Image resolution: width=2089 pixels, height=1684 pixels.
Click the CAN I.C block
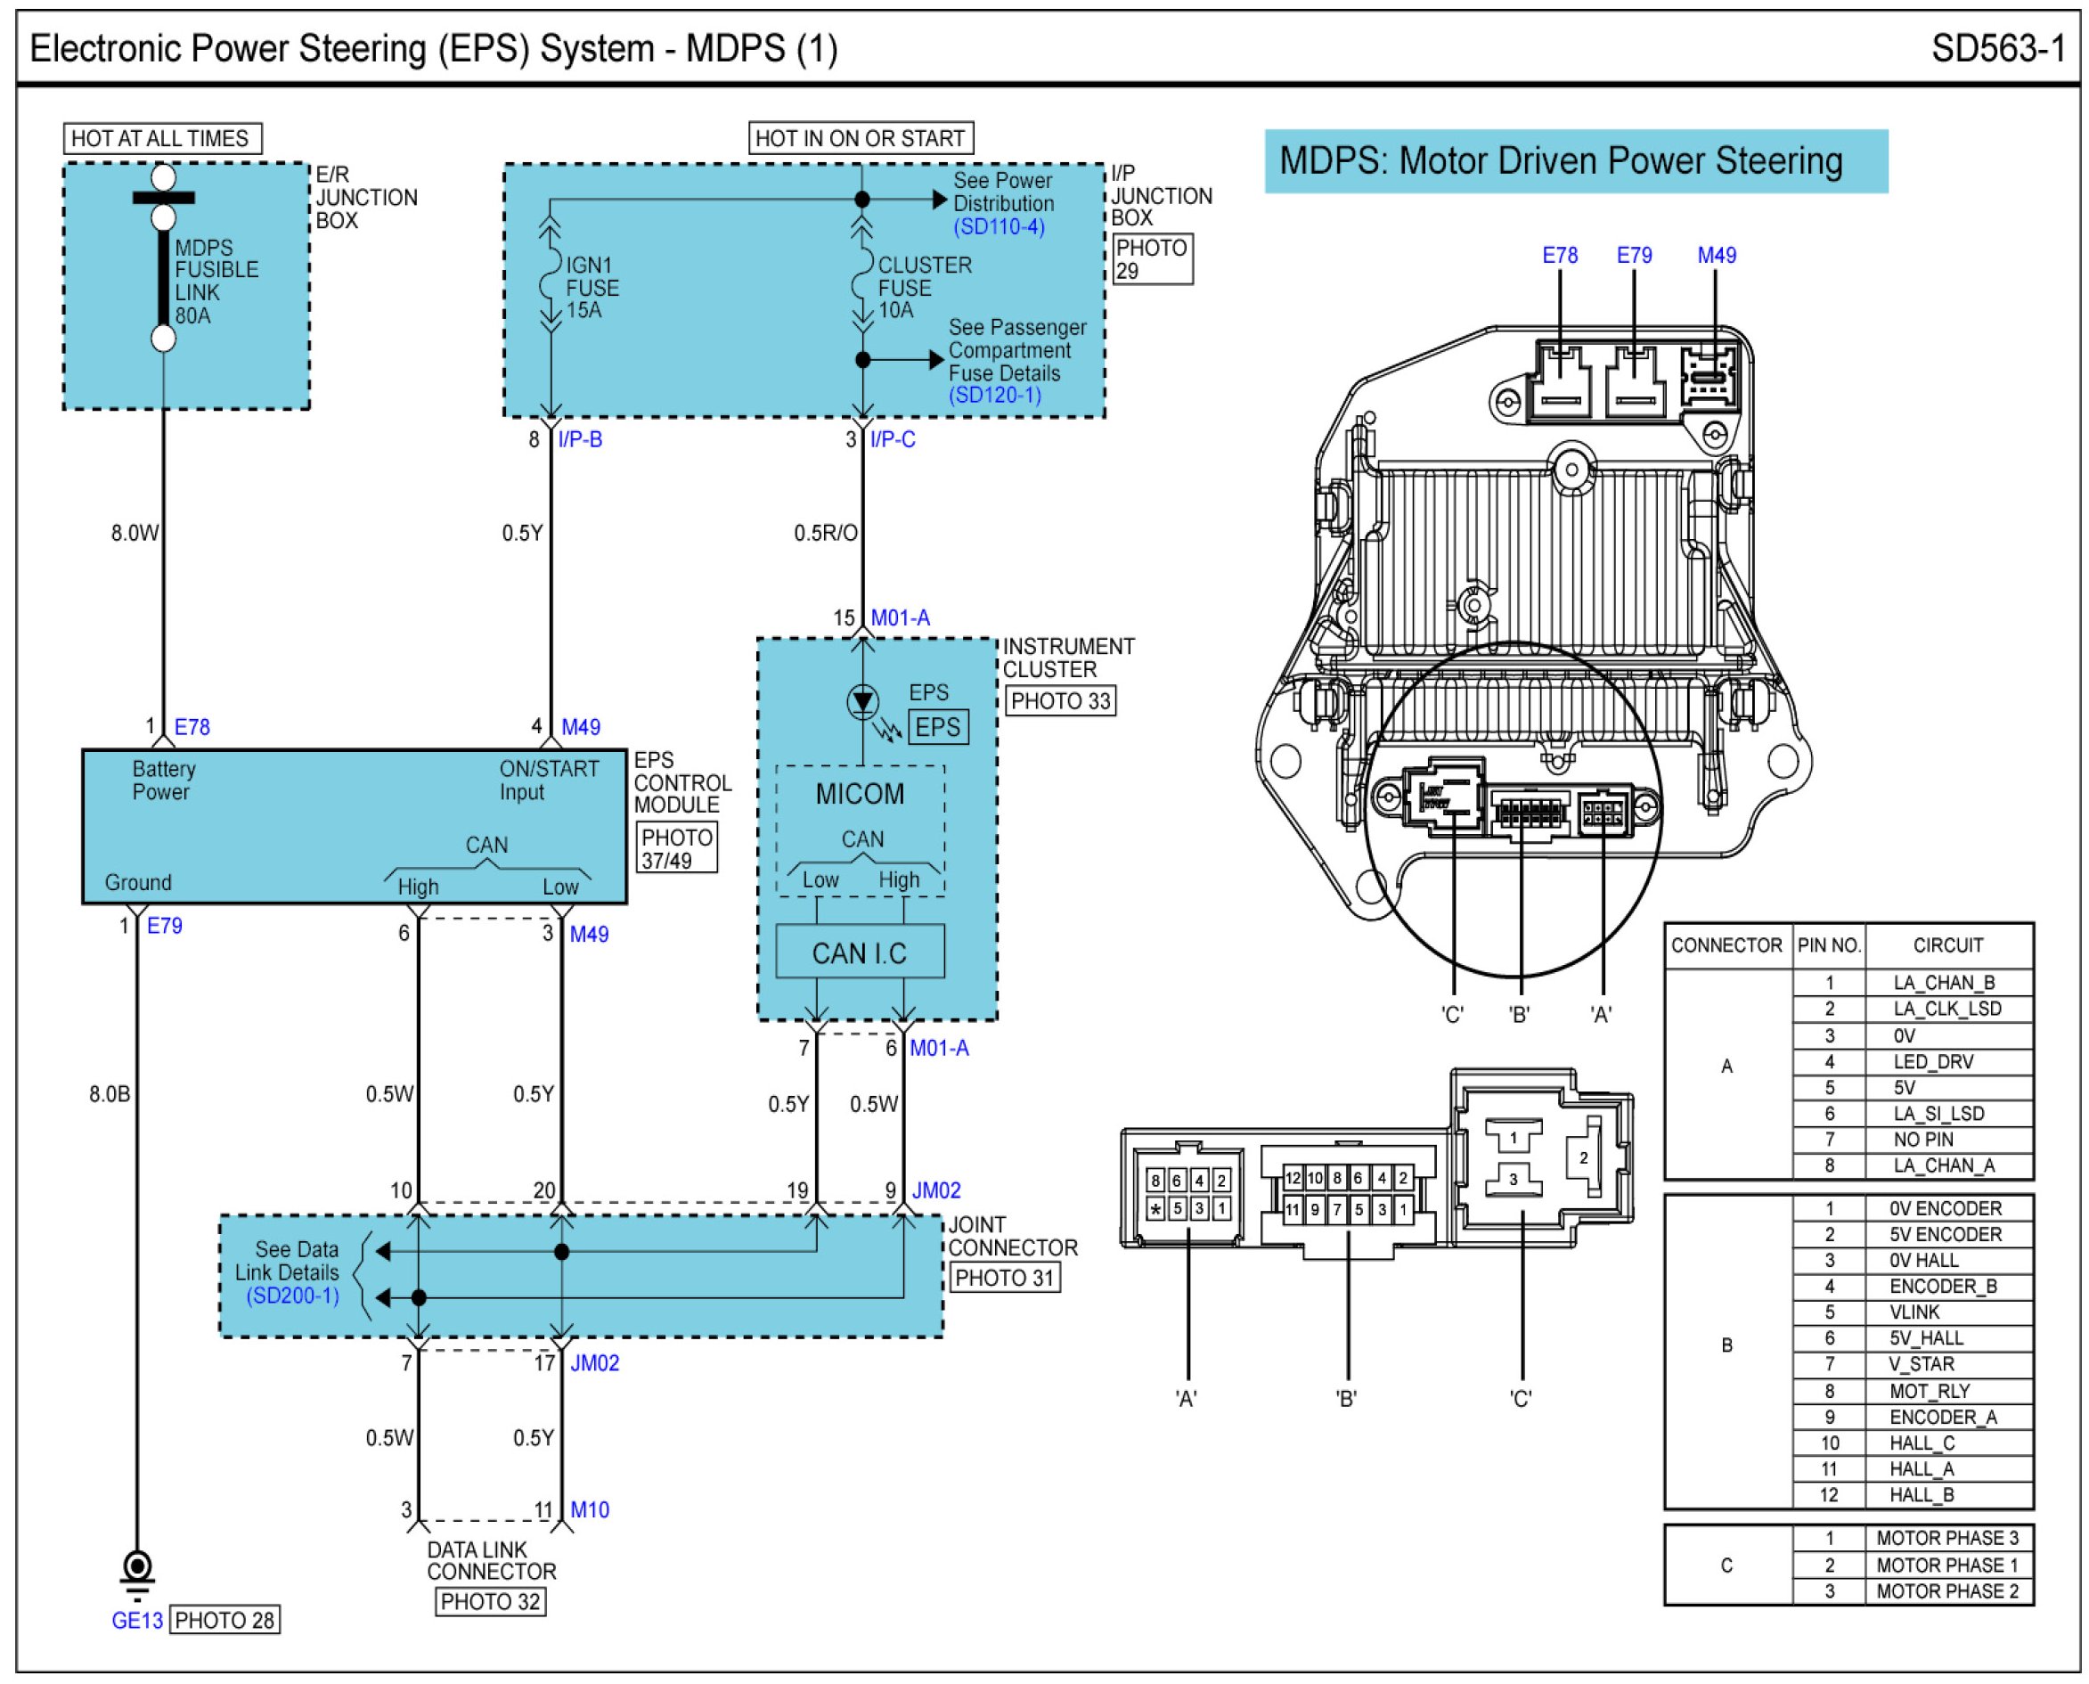tap(860, 952)
